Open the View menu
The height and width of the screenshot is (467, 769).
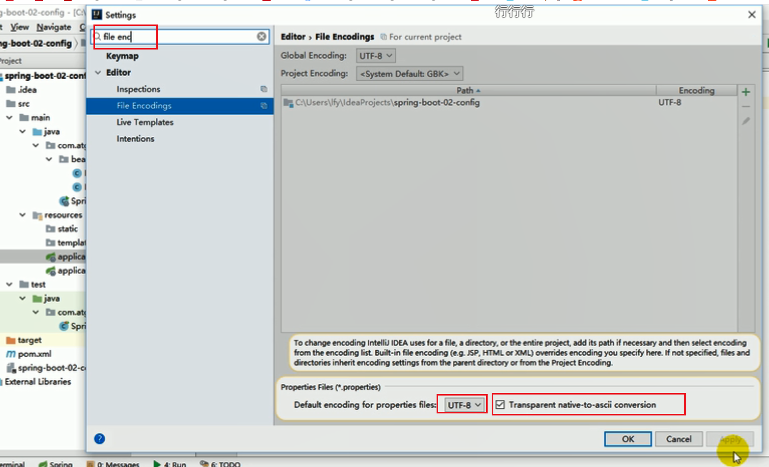[x=19, y=27]
